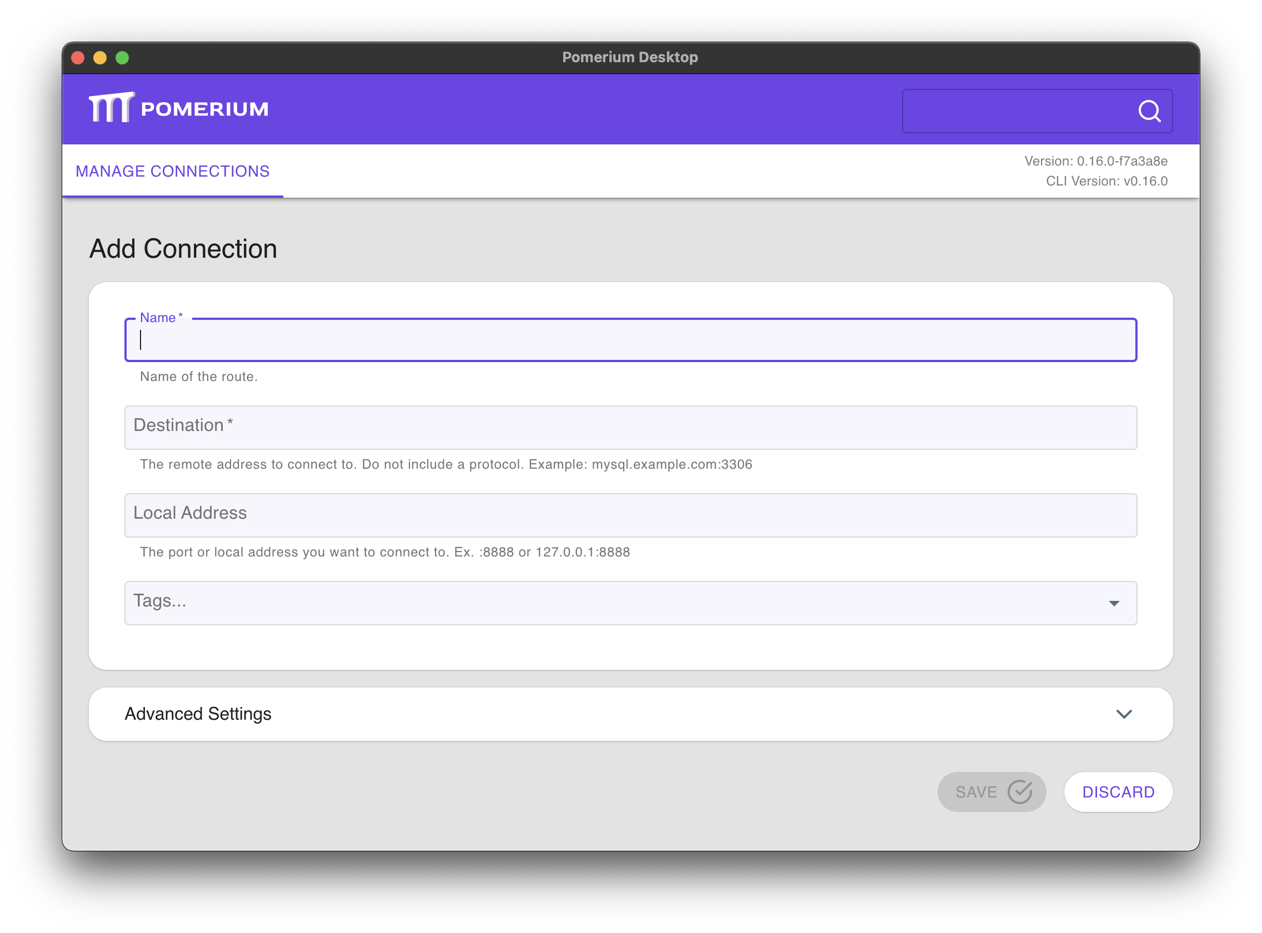The height and width of the screenshot is (933, 1262).
Task: Click the Save button checkmark icon
Action: click(x=1020, y=792)
